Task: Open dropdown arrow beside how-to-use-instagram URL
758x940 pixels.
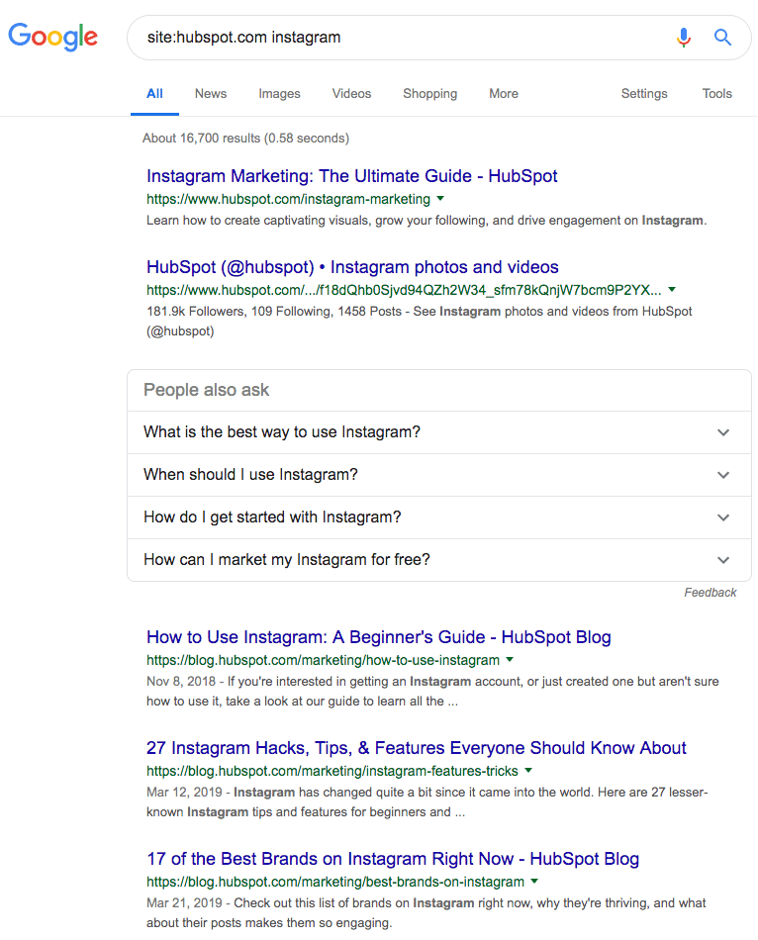Action: [510, 659]
